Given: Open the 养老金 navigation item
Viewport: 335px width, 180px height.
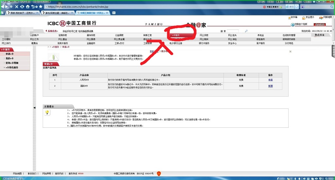Looking at the screenshot, I should [x=261, y=35].
